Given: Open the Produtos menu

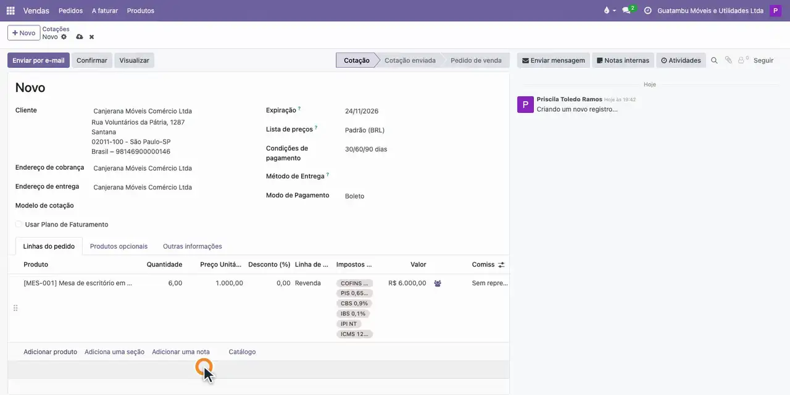Looking at the screenshot, I should click(141, 10).
